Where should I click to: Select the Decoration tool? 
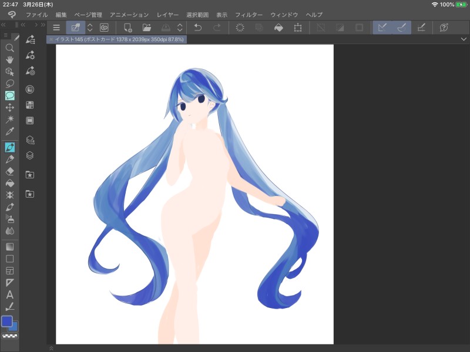pos(9,195)
